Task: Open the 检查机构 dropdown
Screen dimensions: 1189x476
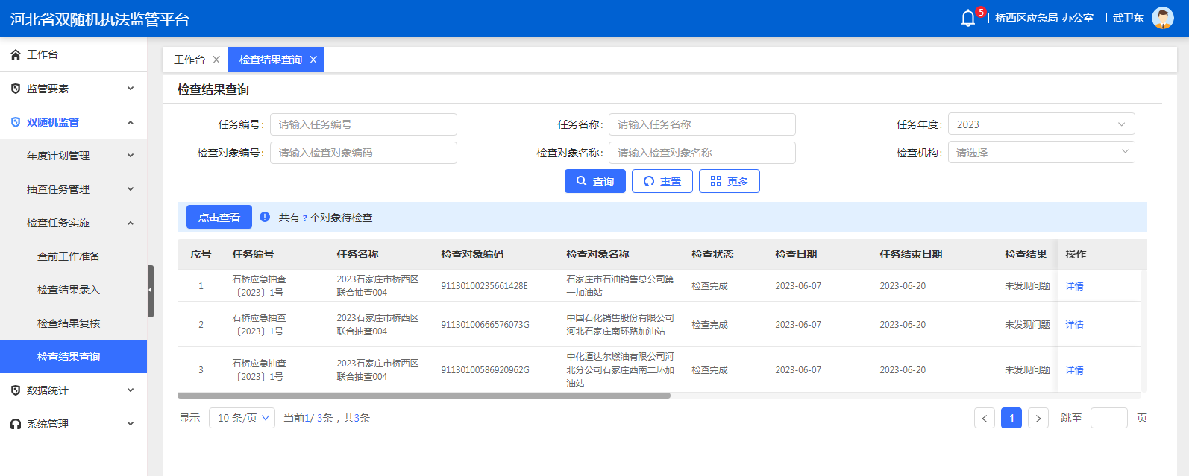Action: pos(1041,152)
